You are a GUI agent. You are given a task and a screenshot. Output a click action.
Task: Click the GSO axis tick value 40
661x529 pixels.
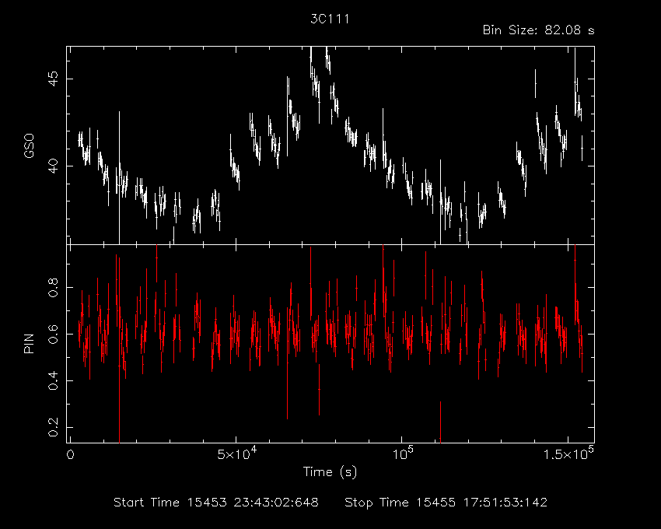pos(53,166)
